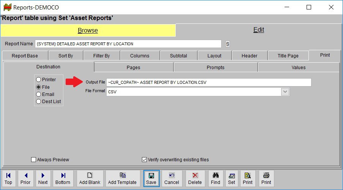Image resolution: width=343 pixels, height=190 pixels.
Task: Click the Print button with the printer icon
Action: click(266, 178)
